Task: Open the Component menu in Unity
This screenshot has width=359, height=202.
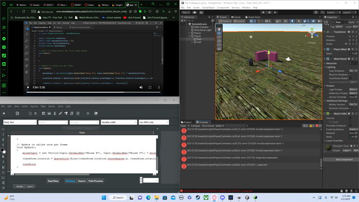Action: [x=223, y=8]
